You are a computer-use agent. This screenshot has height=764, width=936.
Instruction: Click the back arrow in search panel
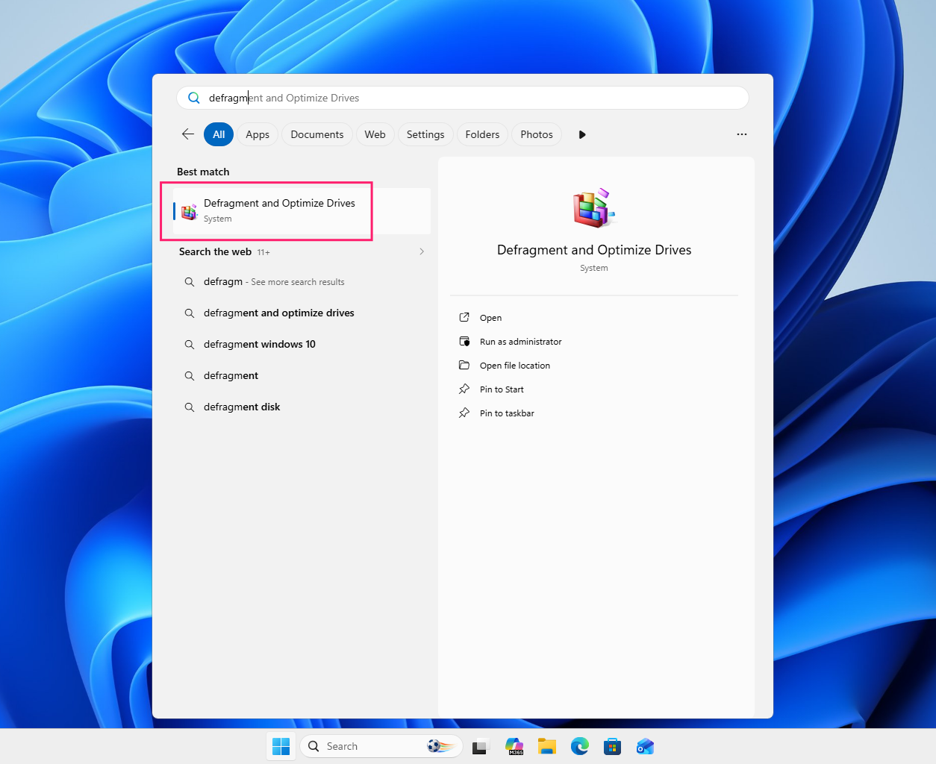[188, 134]
